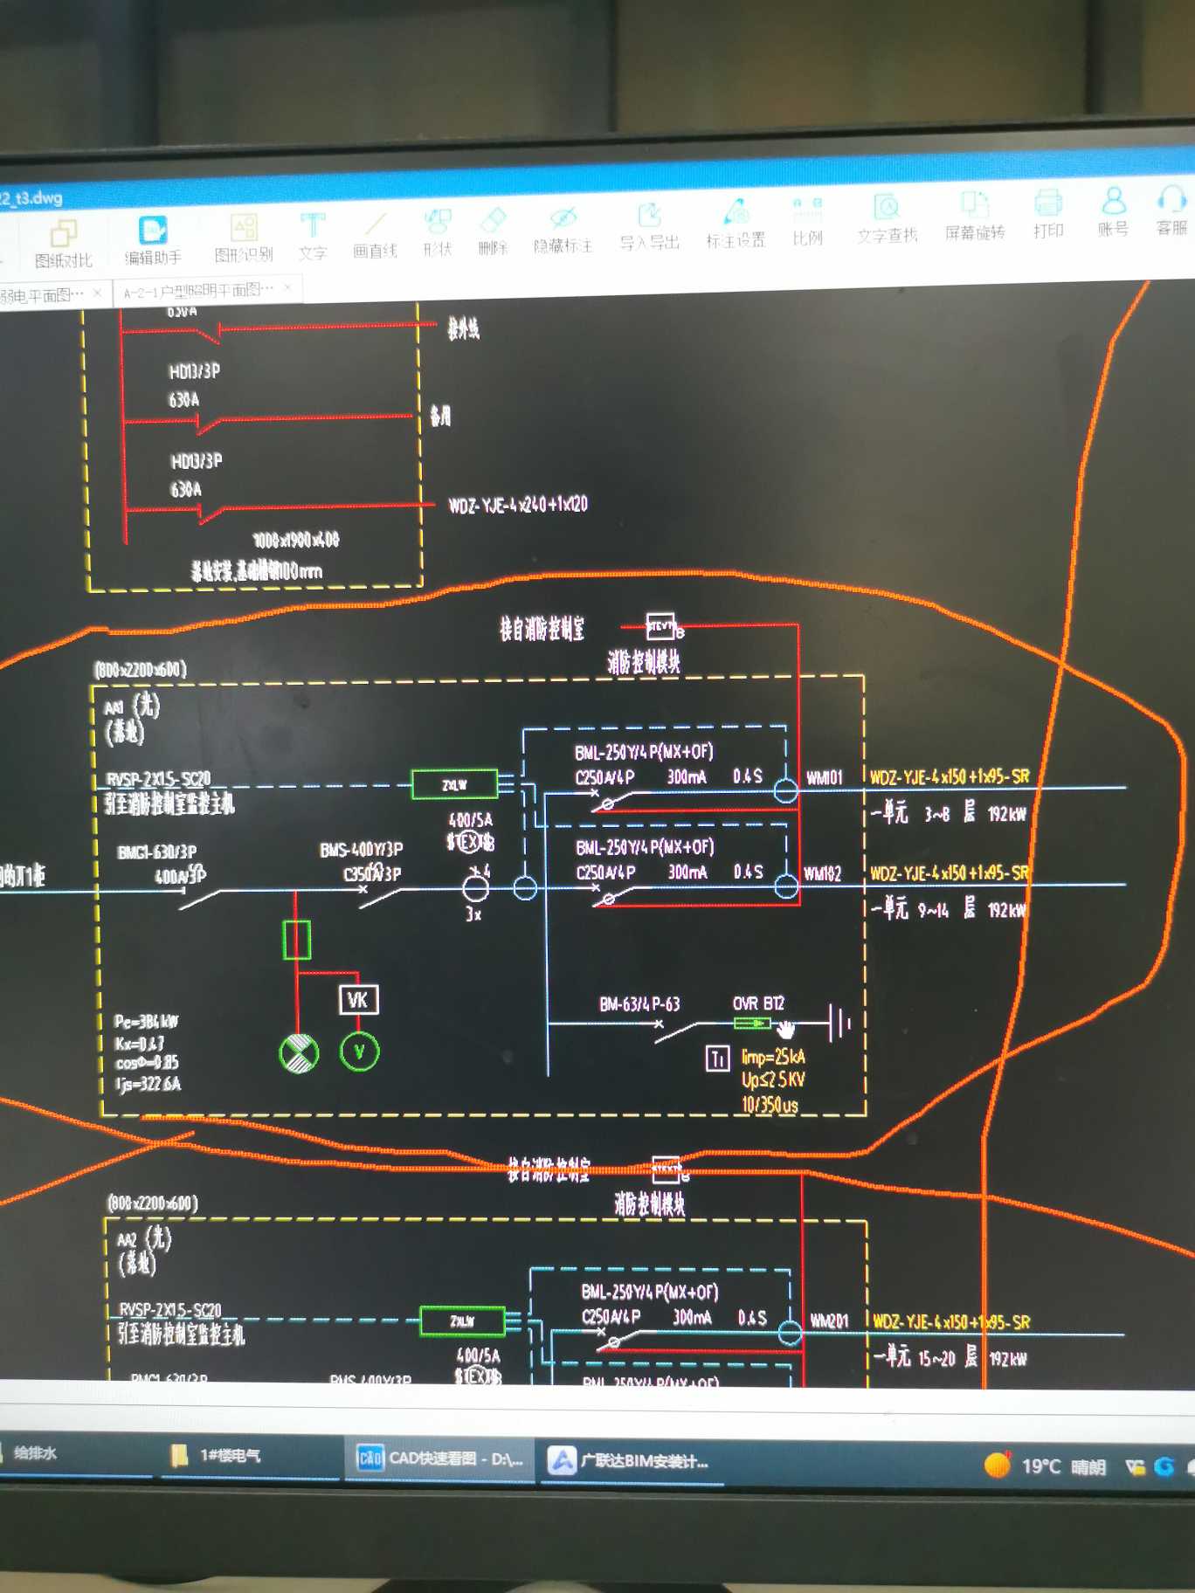
Task: Click the 打印 print icon
Action: pyautogui.click(x=1048, y=214)
